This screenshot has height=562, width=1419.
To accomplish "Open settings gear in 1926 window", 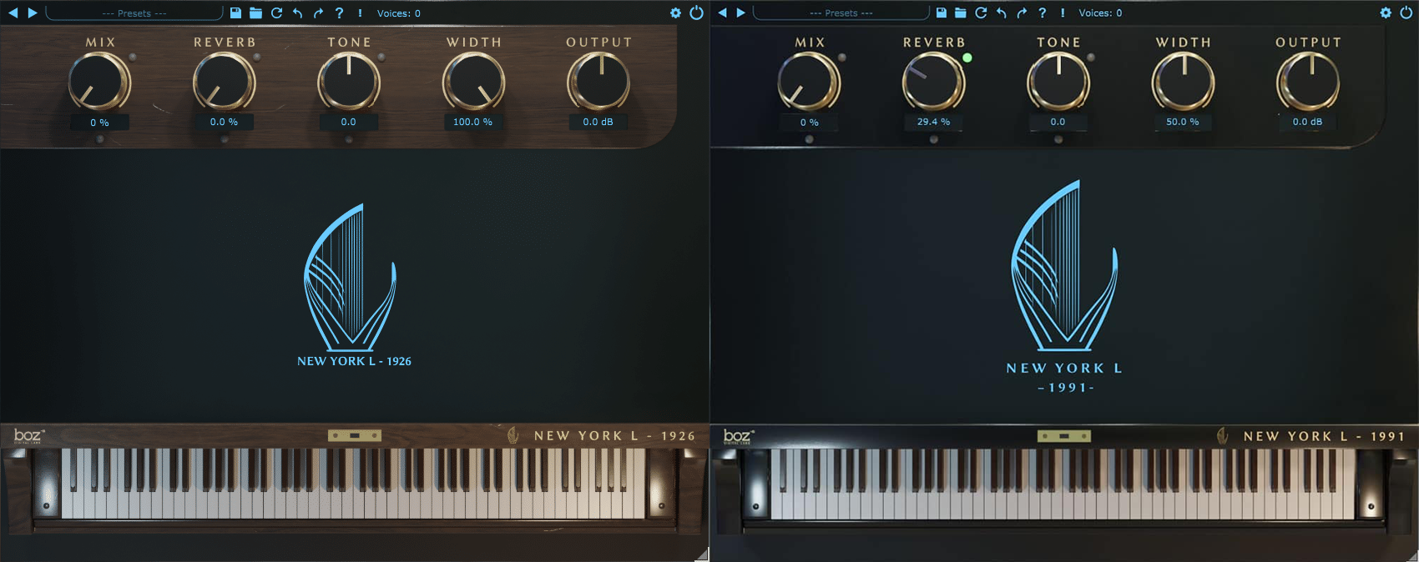I will (x=675, y=13).
